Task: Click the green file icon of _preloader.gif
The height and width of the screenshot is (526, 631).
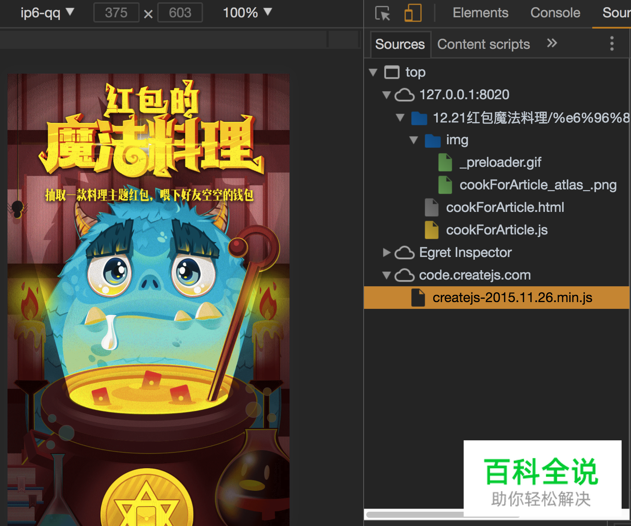Action: (445, 162)
